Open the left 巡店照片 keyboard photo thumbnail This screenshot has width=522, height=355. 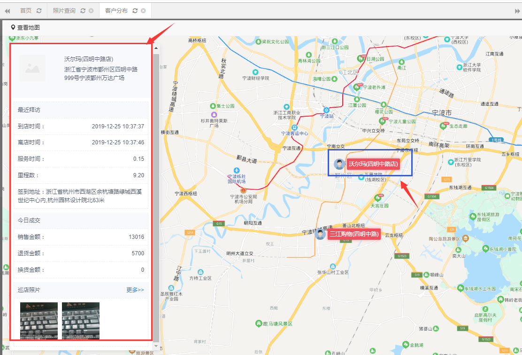pos(39,321)
